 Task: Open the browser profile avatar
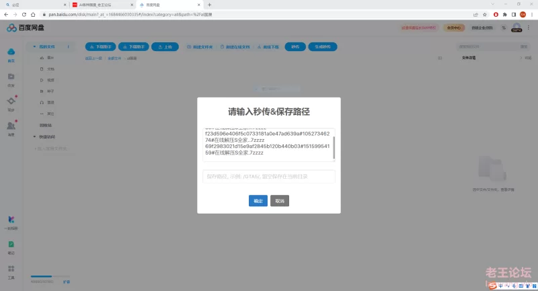(x=523, y=14)
